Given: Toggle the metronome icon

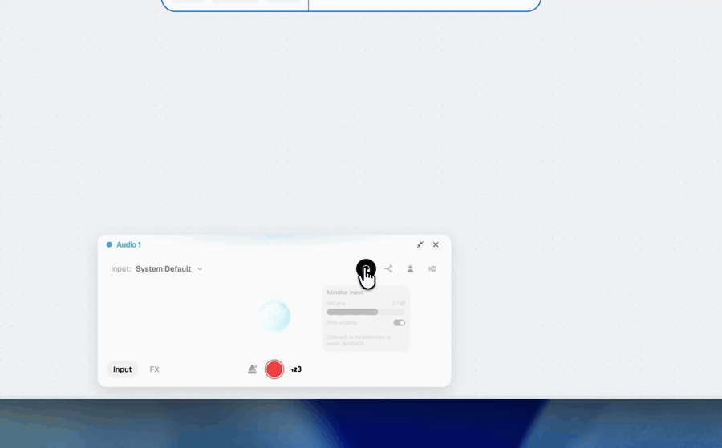Looking at the screenshot, I should coord(252,369).
